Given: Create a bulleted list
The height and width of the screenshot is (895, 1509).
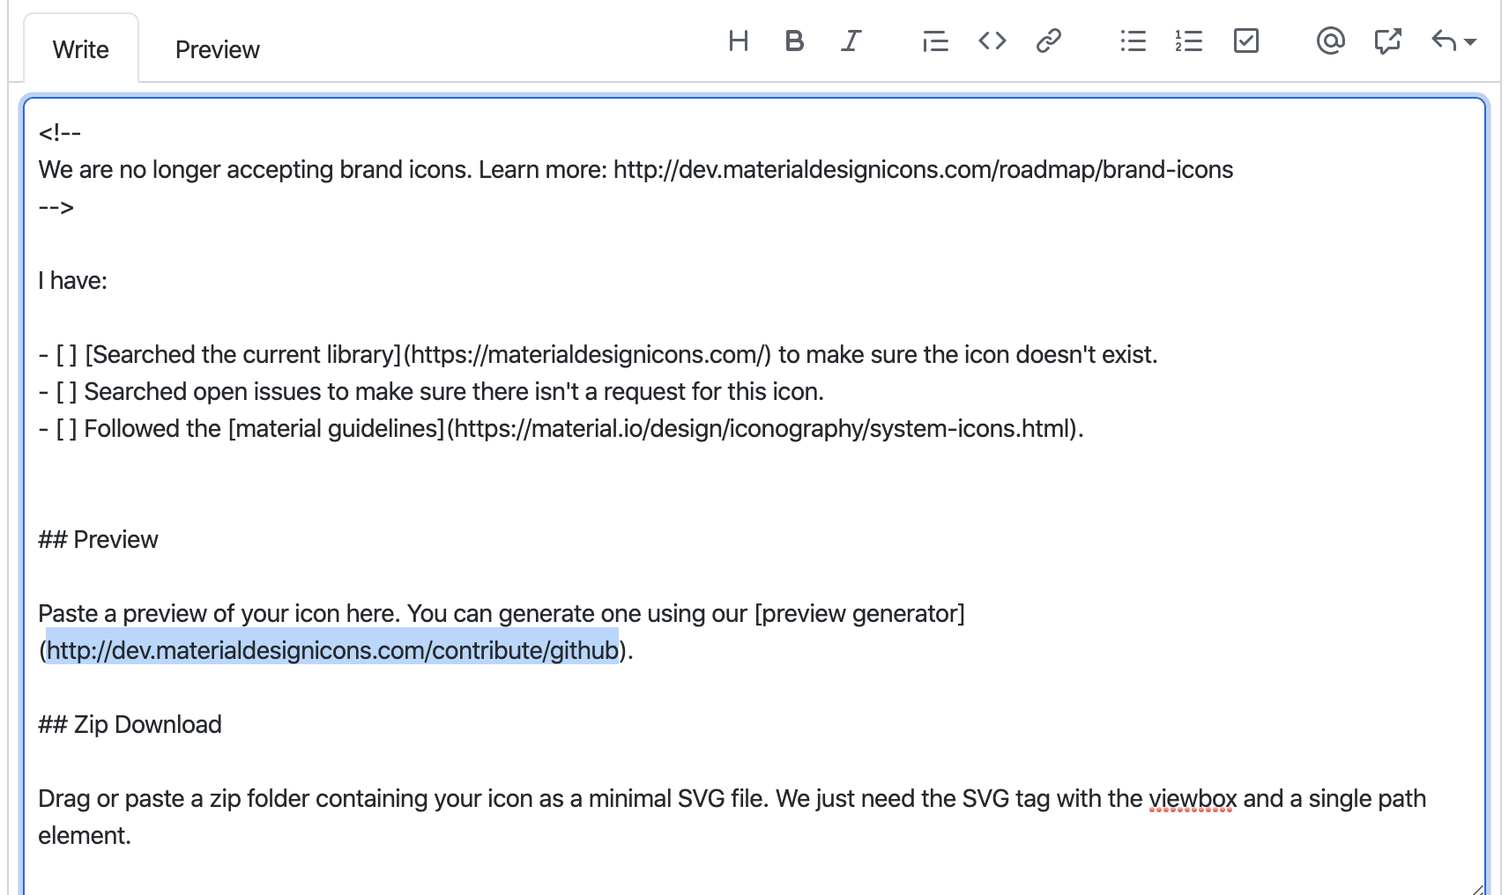Looking at the screenshot, I should [1132, 41].
